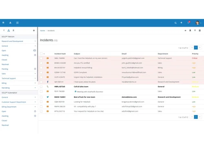
Task: Click info icon beside 'Meeting with AsiaPacific Business'
Action: click(x=75, y=91)
